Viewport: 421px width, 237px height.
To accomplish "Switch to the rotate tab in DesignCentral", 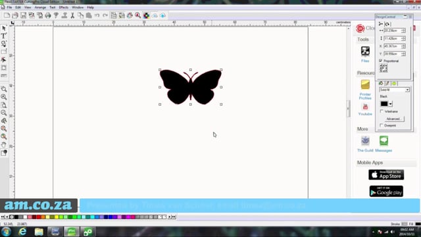I will click(387, 24).
